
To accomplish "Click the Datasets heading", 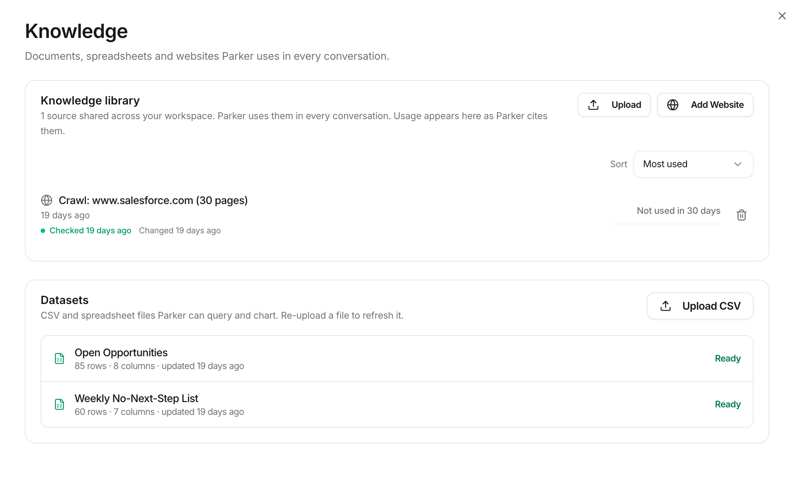I will [65, 300].
